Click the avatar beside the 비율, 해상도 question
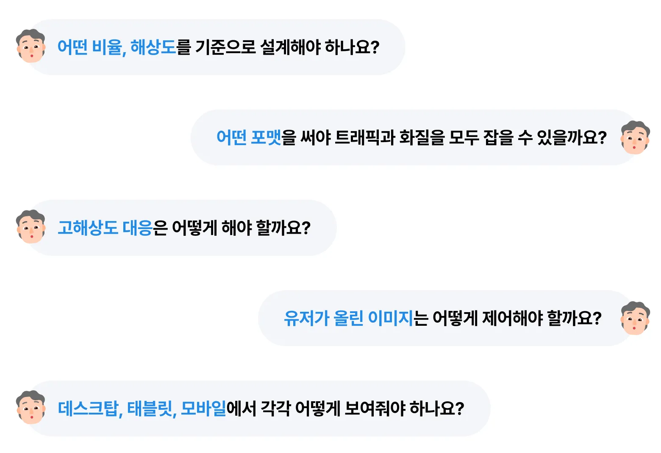 coord(31,46)
